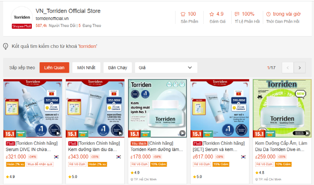Screen dimensions: 314x185
Task: Open title [SET] Serum và kem...
Action: click(215, 149)
